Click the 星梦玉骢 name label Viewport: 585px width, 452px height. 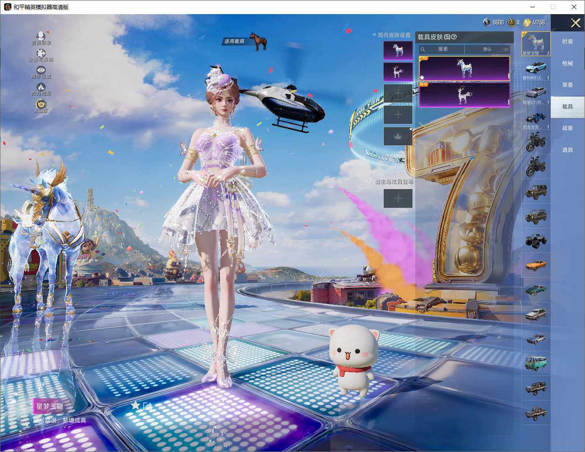coord(50,406)
